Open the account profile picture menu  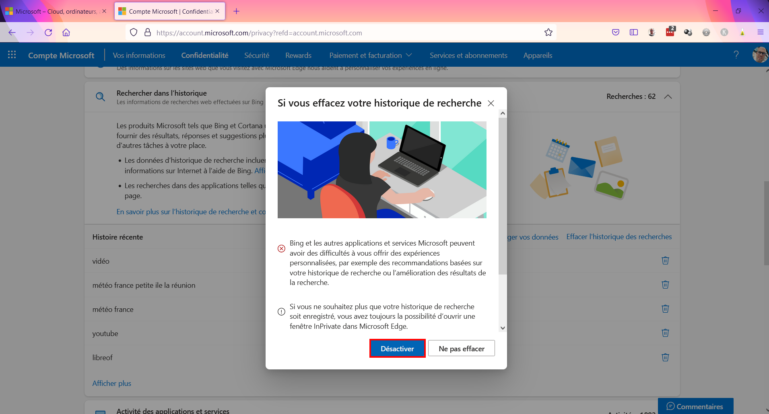tap(760, 55)
